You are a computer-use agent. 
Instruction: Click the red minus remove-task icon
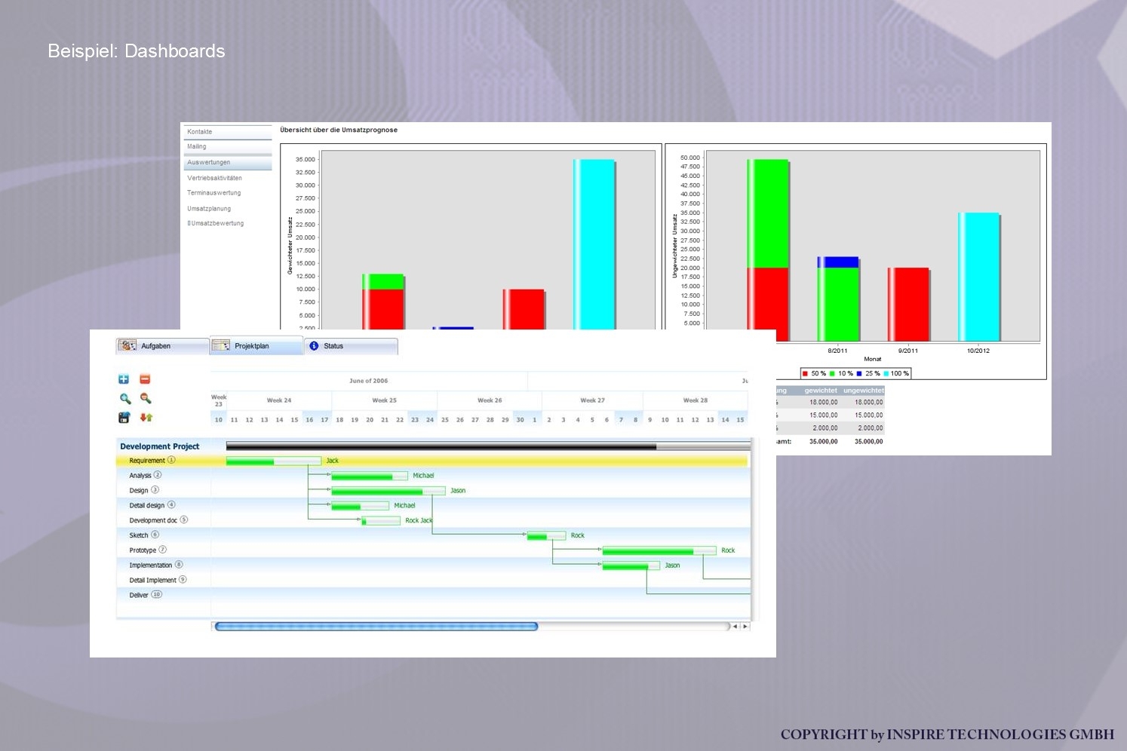145,379
